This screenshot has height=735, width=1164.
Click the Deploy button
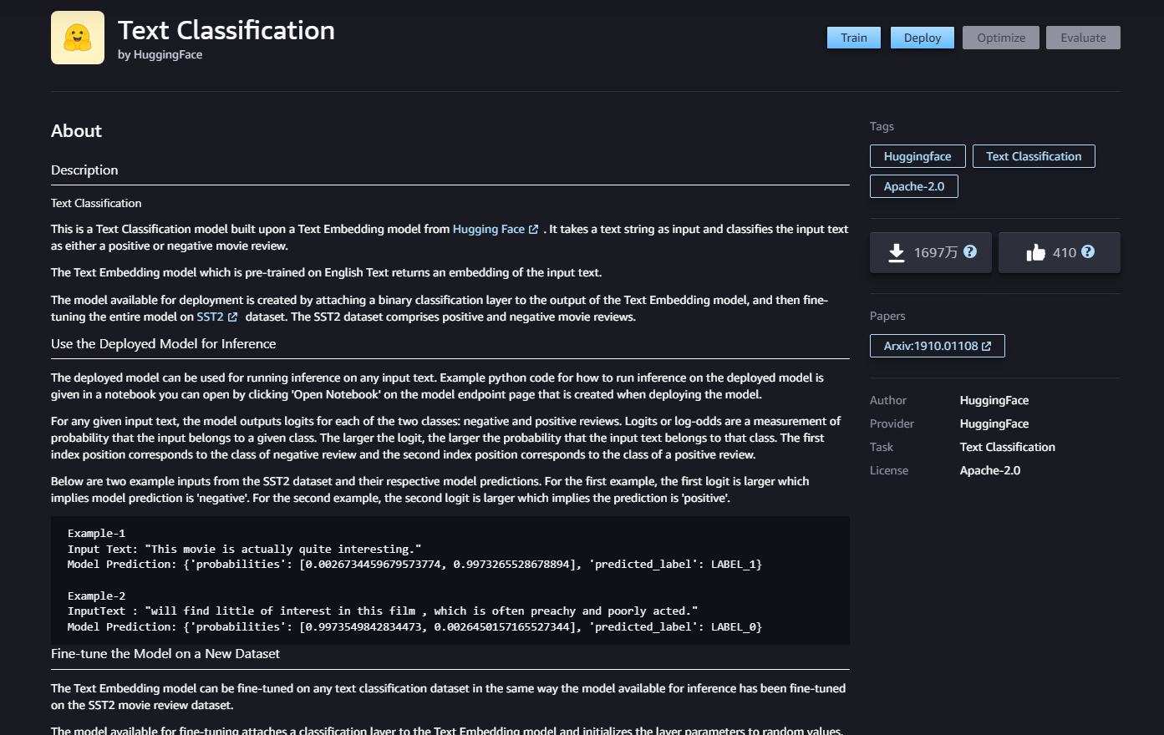coord(923,38)
